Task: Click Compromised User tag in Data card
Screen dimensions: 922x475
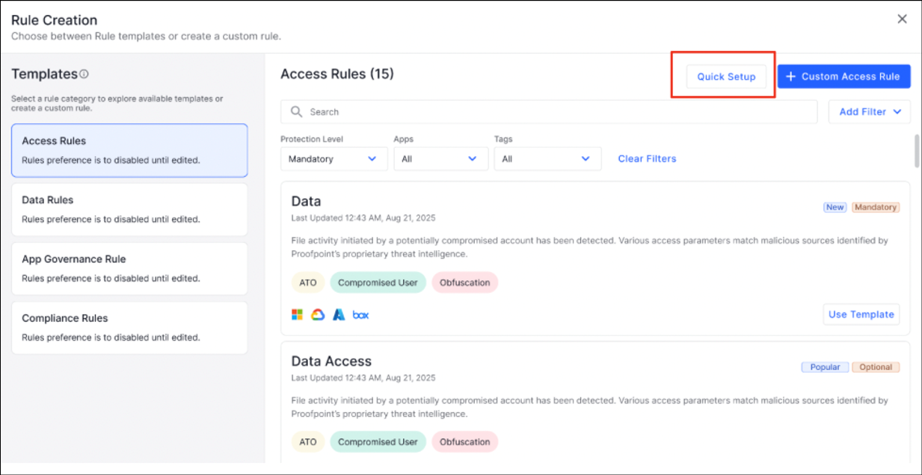Action: click(x=378, y=282)
